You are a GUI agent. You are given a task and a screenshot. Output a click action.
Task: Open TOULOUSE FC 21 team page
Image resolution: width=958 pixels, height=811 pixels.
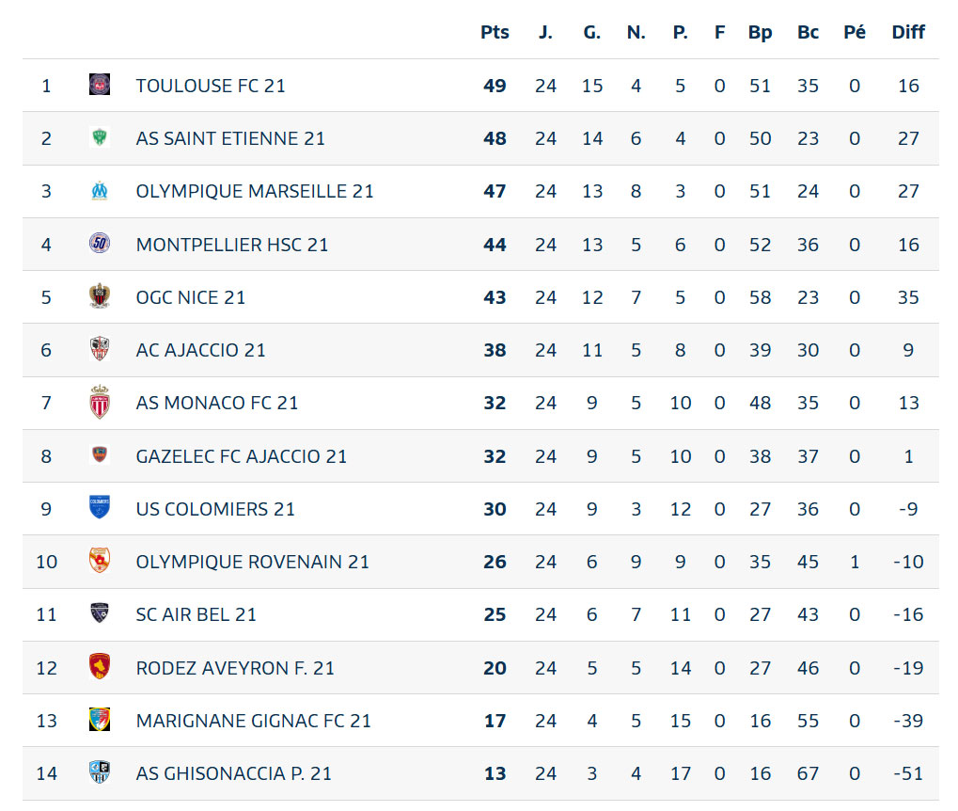(x=211, y=86)
